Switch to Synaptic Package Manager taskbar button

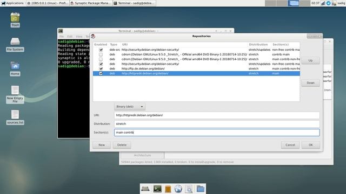coord(91,3)
